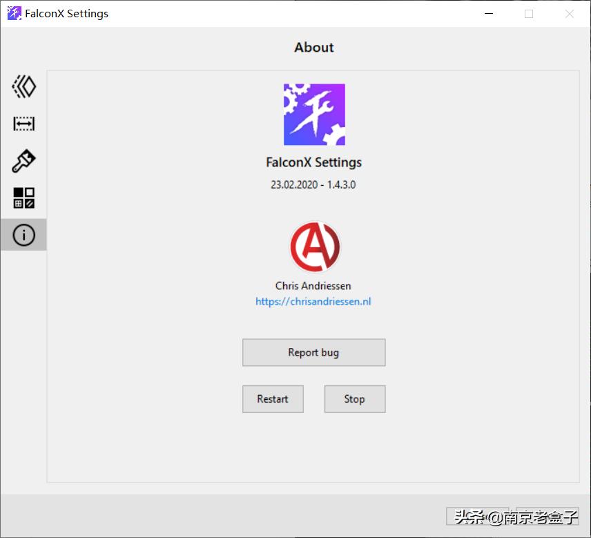Click the Report bug button
This screenshot has width=591, height=538.
[314, 352]
